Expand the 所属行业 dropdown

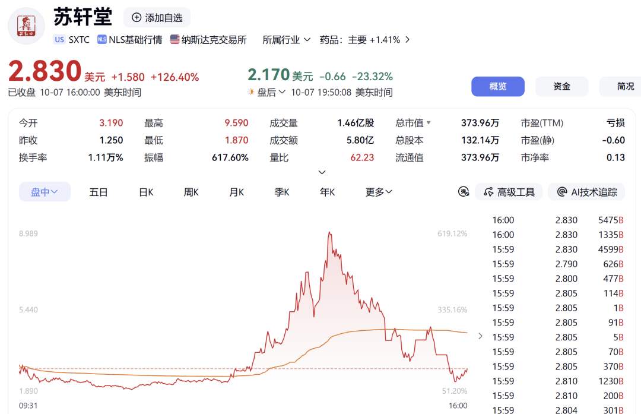286,40
